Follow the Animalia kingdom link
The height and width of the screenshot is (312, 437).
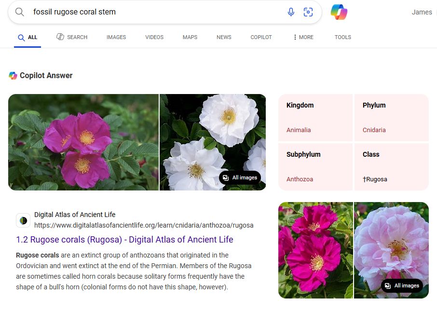299,130
